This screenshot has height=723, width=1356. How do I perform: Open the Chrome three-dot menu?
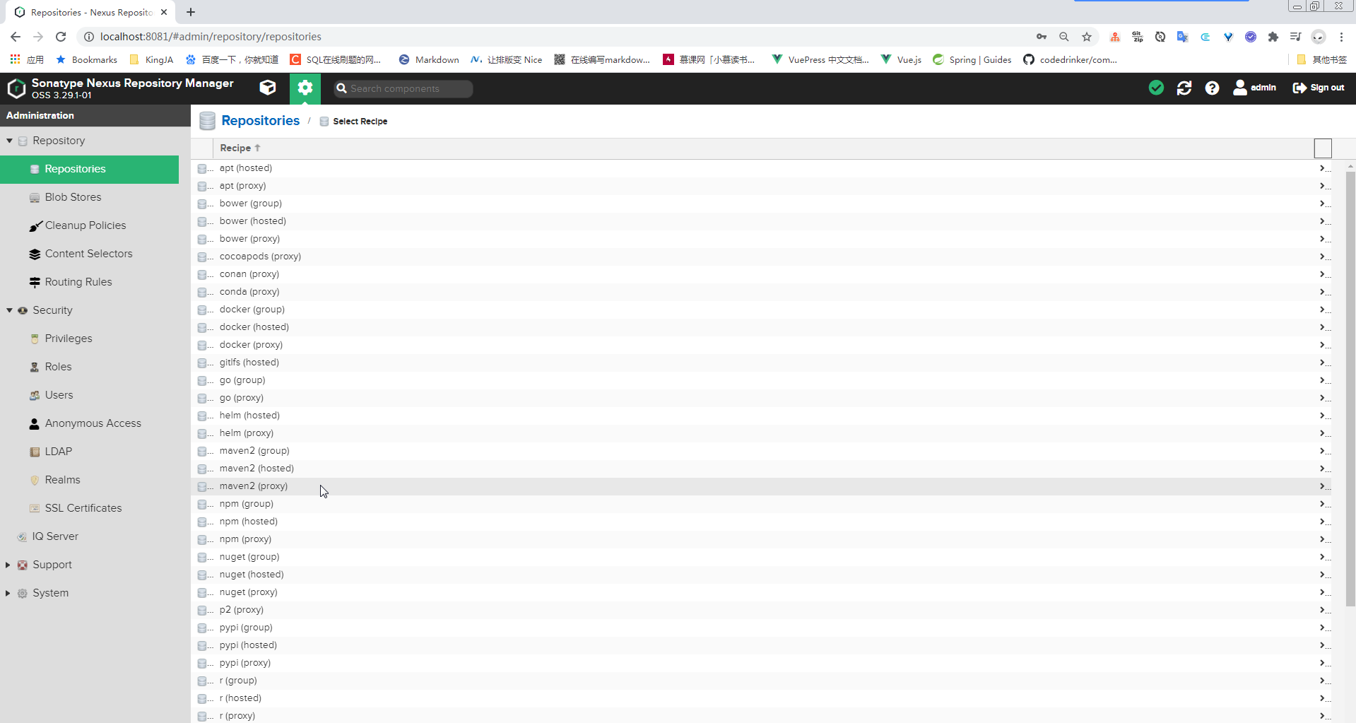tap(1341, 37)
